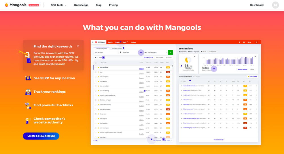Click the SERP location map icon
The width and height of the screenshot is (284, 154).
coord(28,78)
